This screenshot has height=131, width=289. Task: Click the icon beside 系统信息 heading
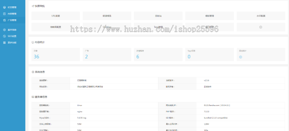point(33,72)
